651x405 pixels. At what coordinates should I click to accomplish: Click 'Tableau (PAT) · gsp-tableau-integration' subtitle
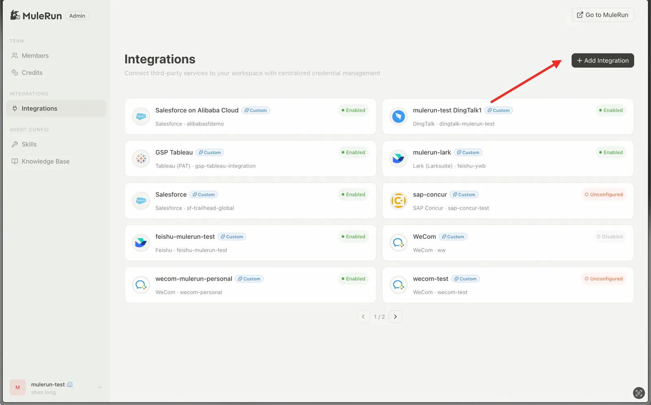(205, 166)
